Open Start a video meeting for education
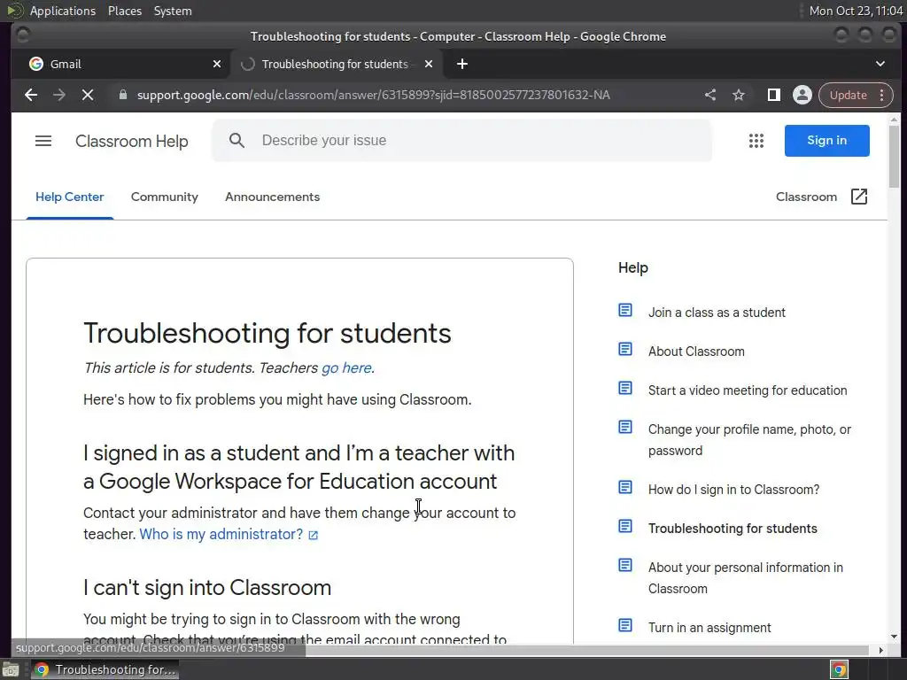 click(x=748, y=390)
